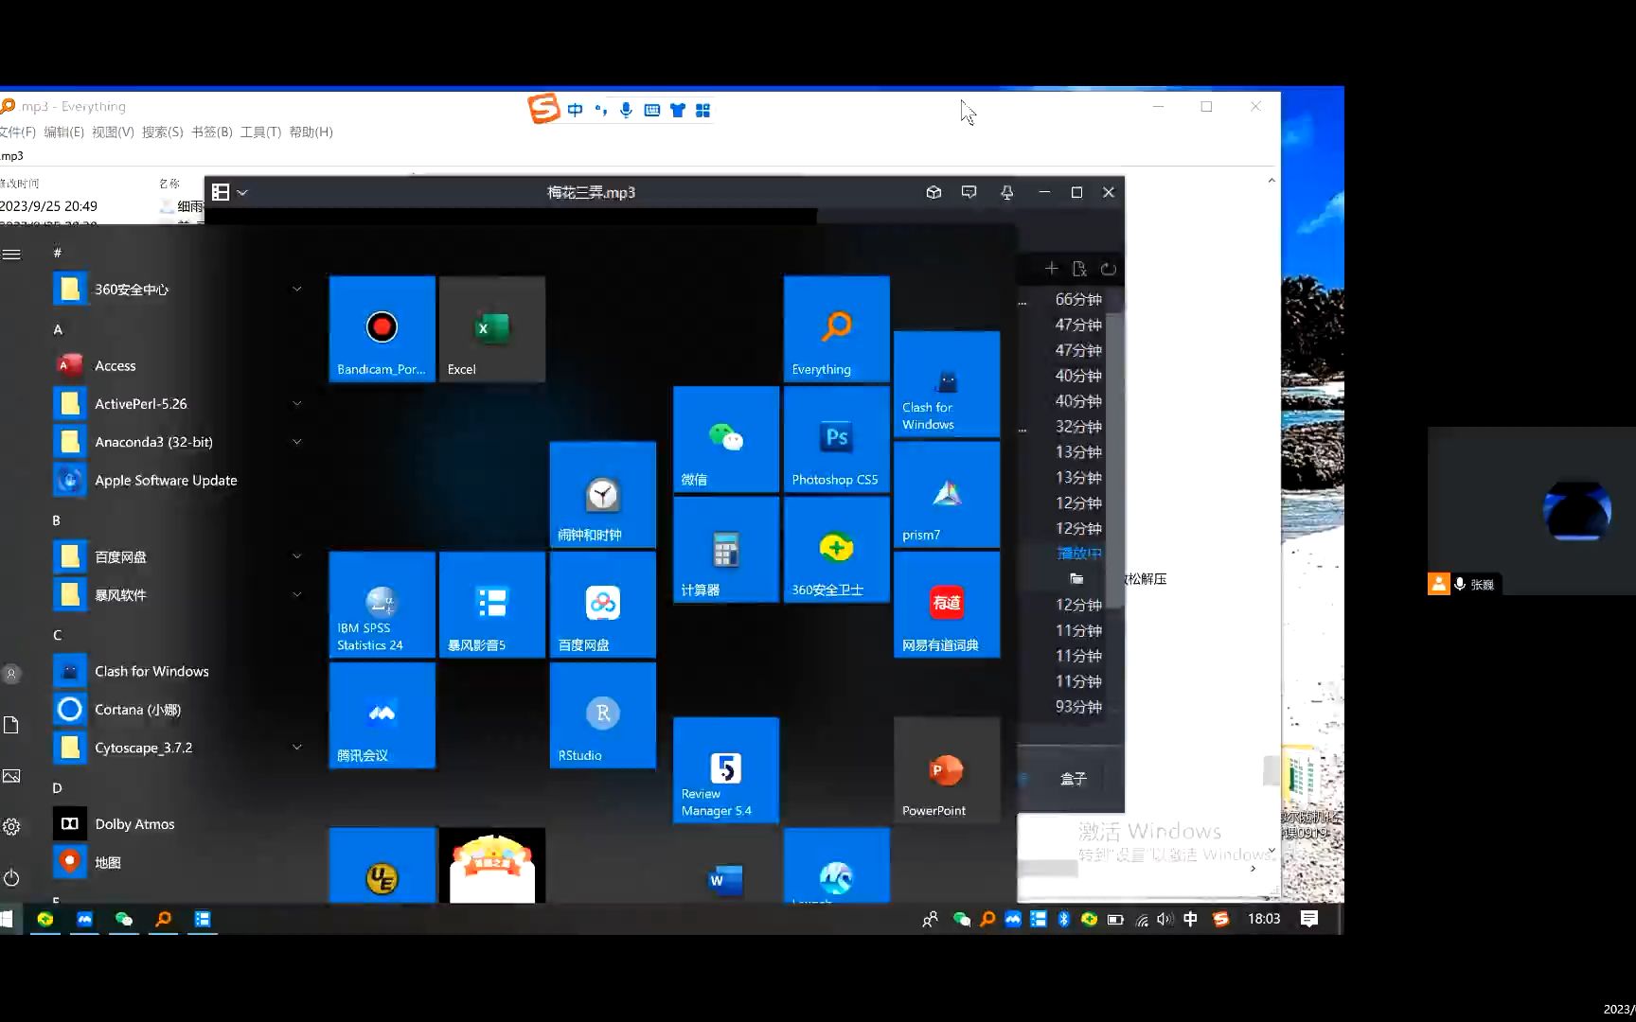Open the RStudio tile

click(x=603, y=715)
